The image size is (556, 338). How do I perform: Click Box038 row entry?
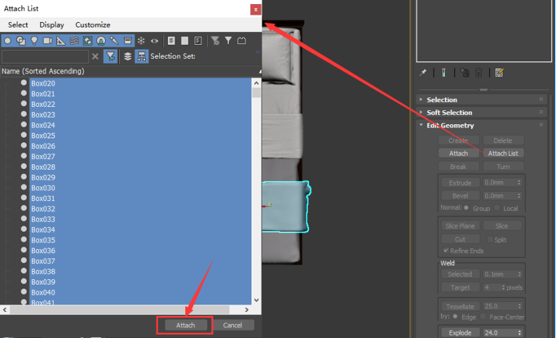(43, 271)
